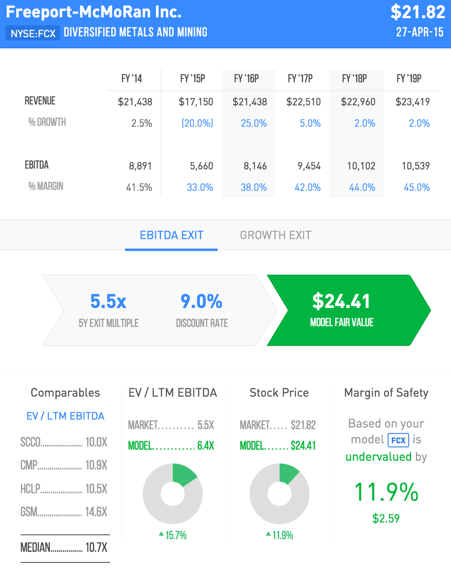451x570 pixels.
Task: Click the Freeport-McMoRan Inc. company title
Action: coord(94,12)
